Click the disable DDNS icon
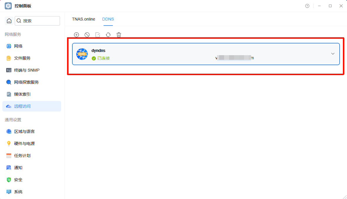 87,35
